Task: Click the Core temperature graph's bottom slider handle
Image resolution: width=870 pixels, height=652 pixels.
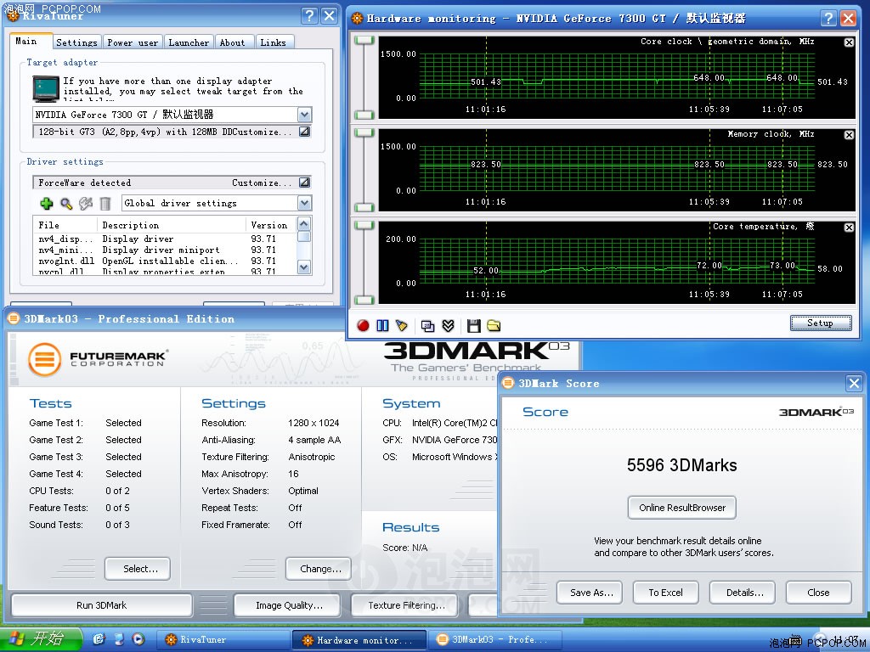Action: coord(364,300)
